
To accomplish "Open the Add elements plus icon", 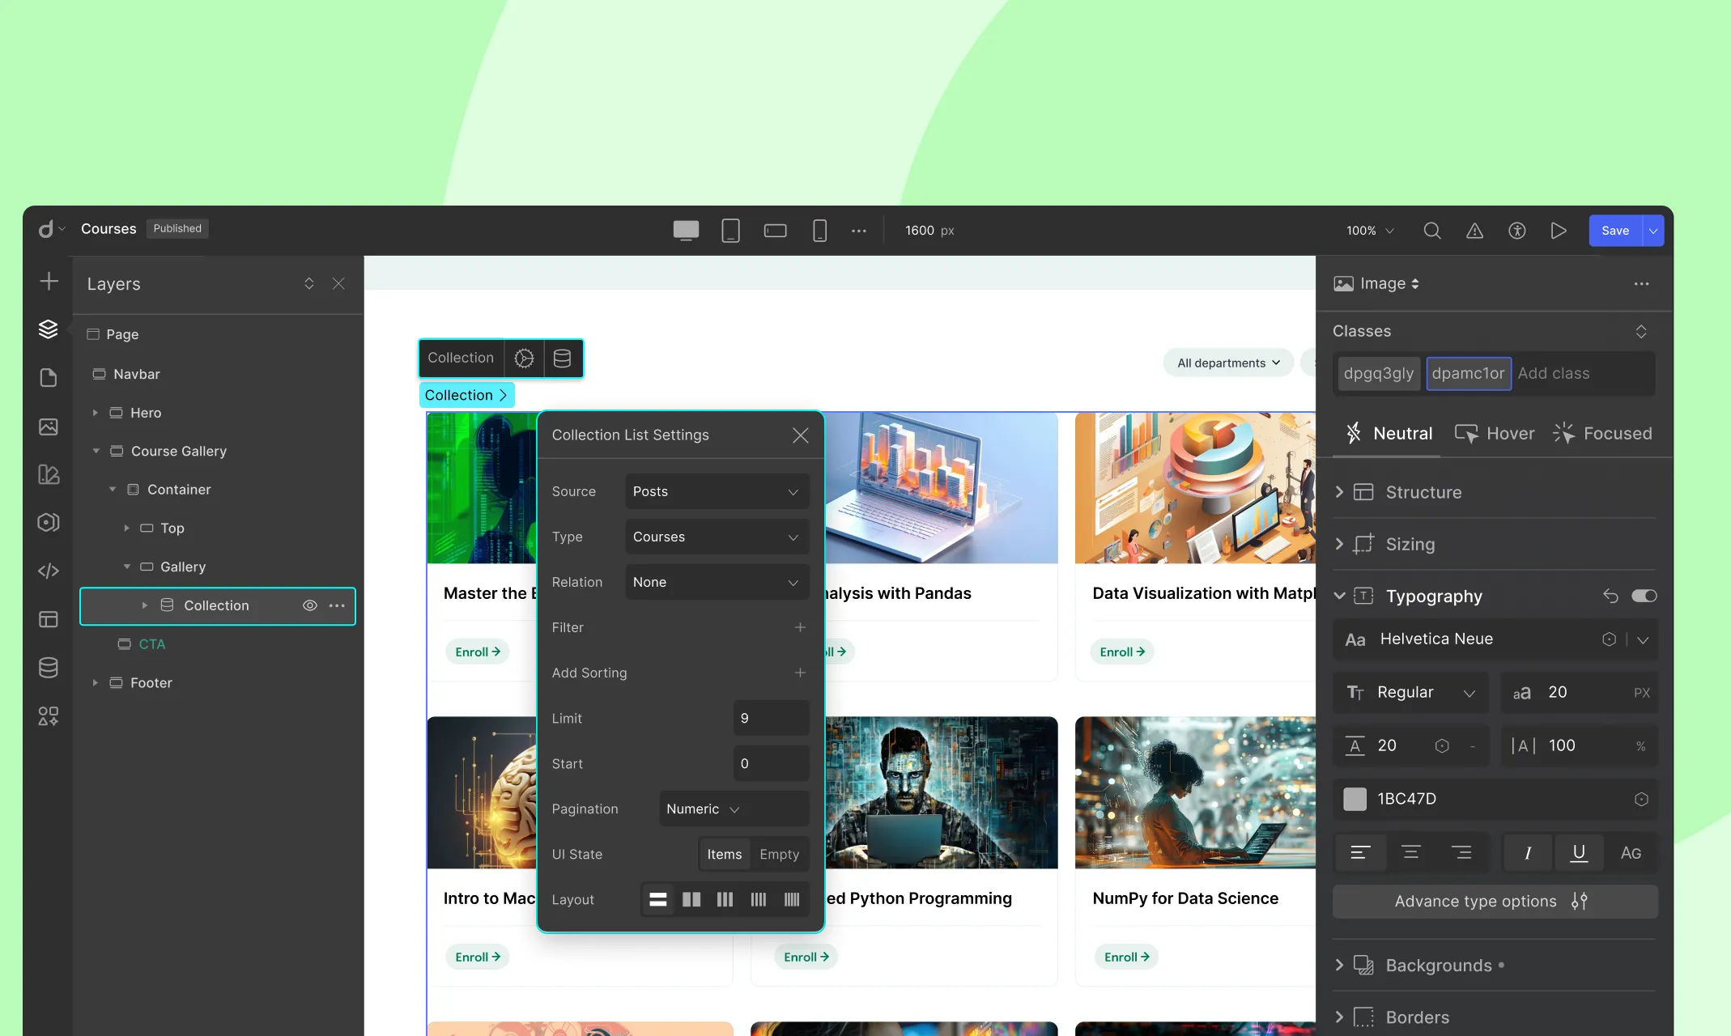I will (49, 281).
